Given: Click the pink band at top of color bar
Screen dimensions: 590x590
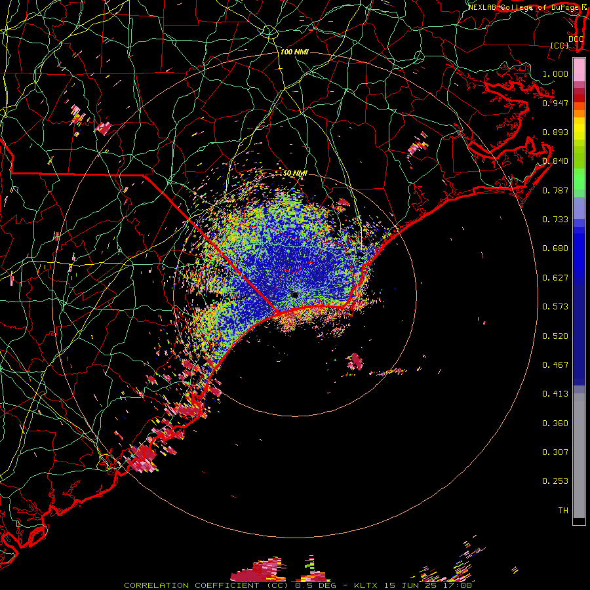Looking at the screenshot, I should pos(579,70).
